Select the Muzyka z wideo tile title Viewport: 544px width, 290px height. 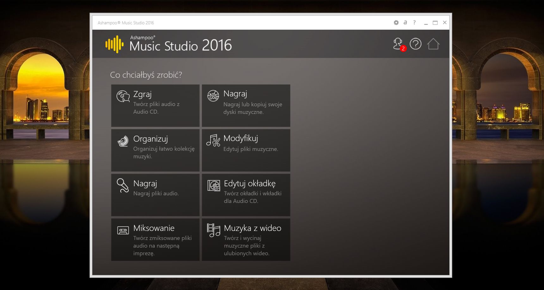click(252, 228)
